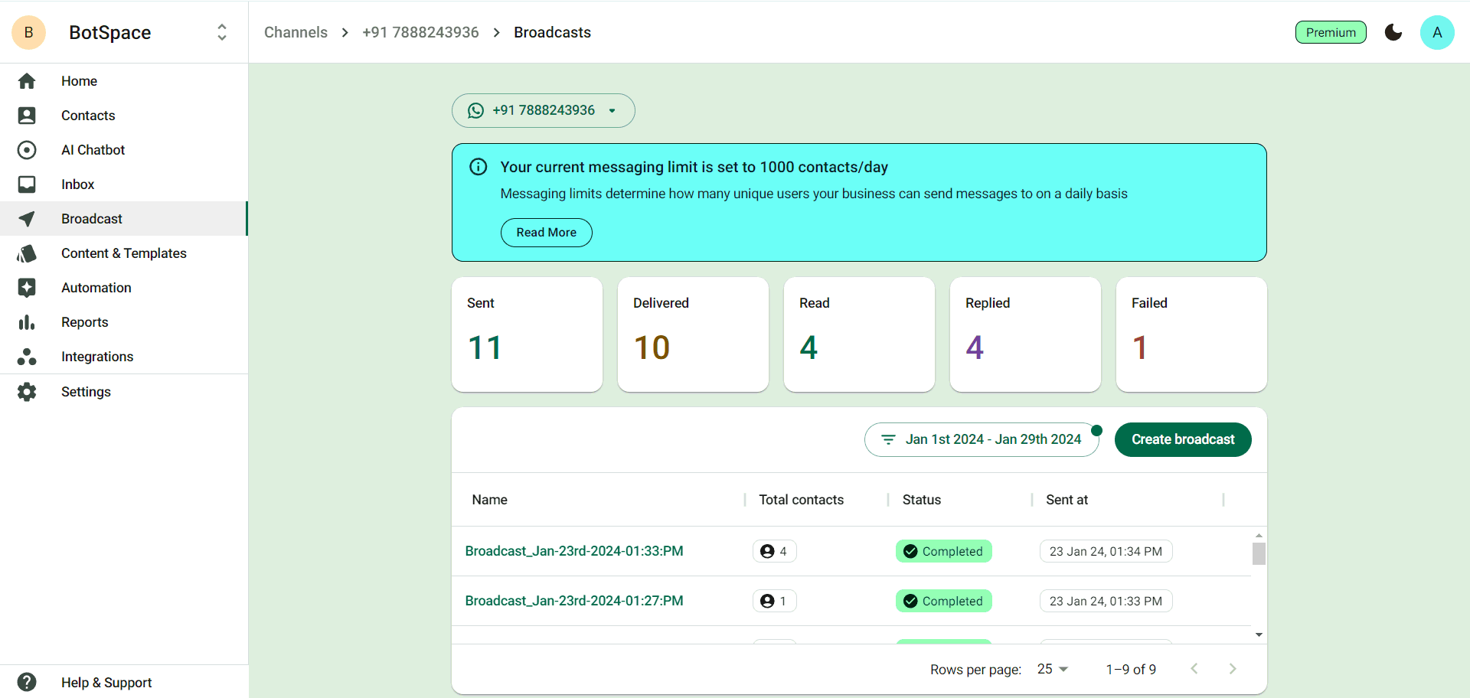Click the BotSpace B logo avatar
The width and height of the screenshot is (1470, 698).
coord(29,32)
